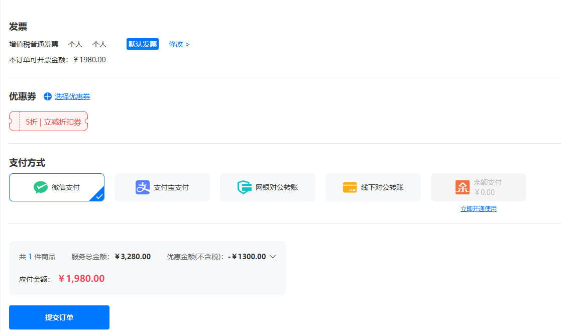The height and width of the screenshot is (332, 561).
Task: Click the Alipay blue icon
Action: (x=143, y=187)
